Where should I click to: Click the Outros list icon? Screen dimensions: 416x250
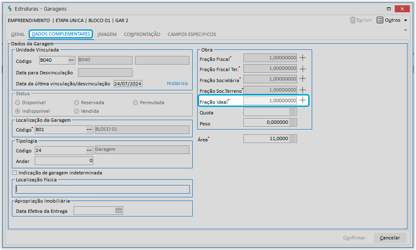(380, 20)
